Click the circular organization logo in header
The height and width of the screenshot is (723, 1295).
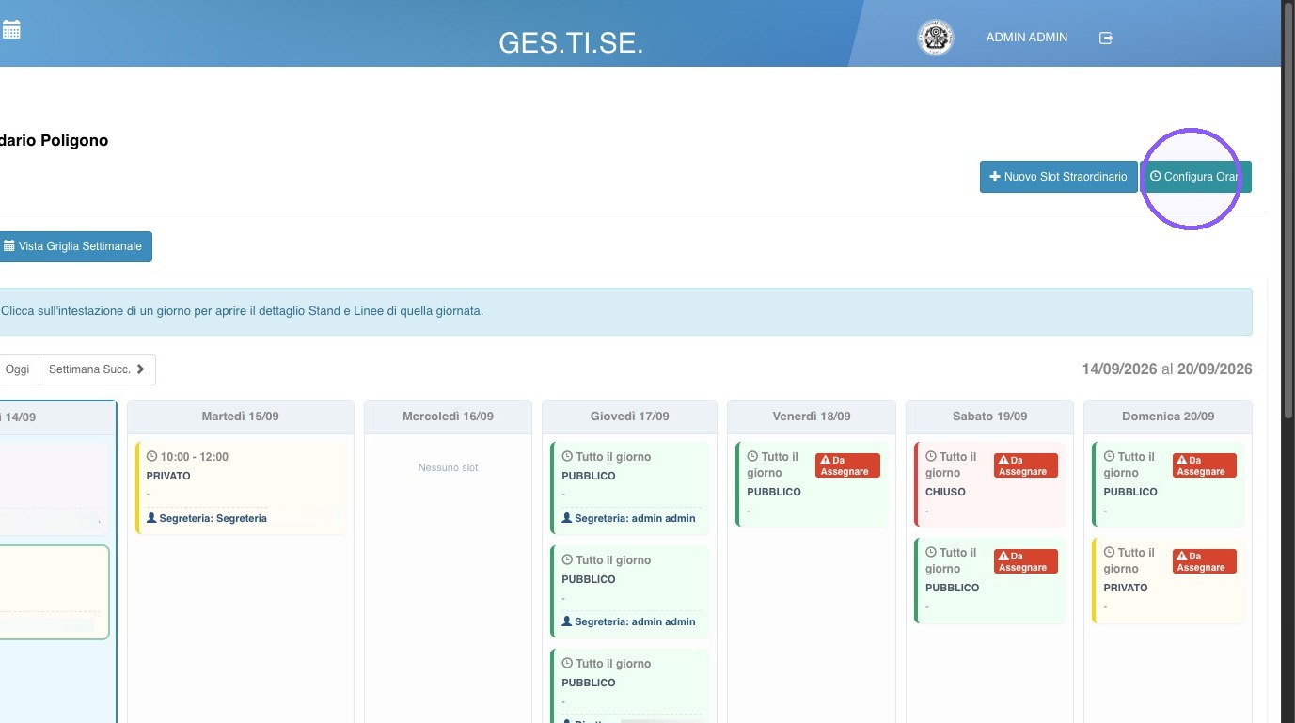pos(935,38)
